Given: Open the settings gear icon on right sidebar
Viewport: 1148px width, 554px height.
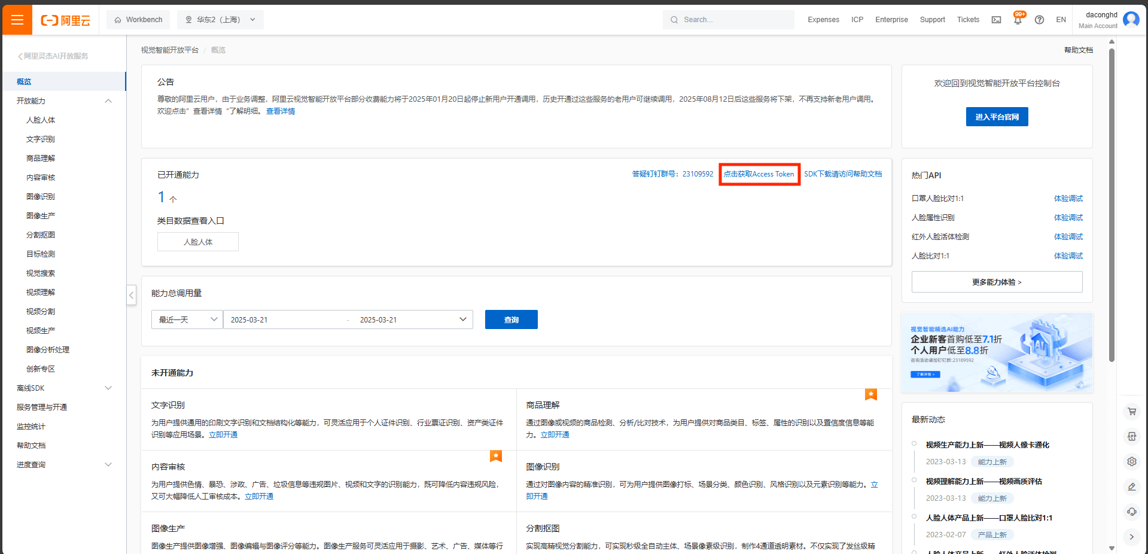Looking at the screenshot, I should [1131, 461].
